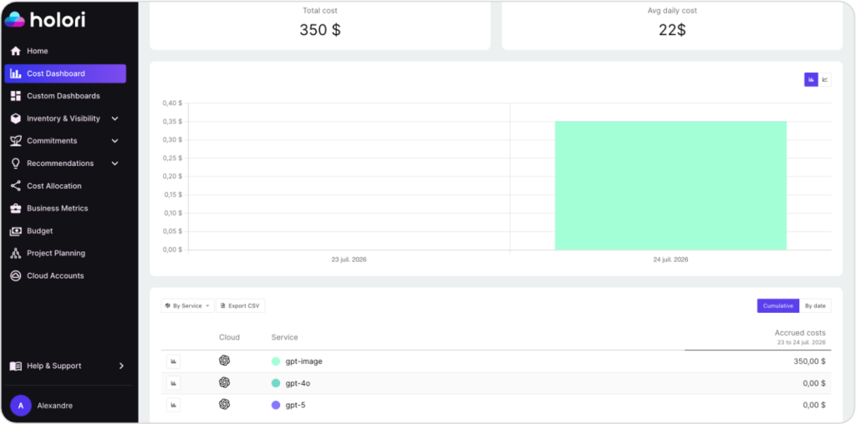Click the Inventory & Visibility cube icon
Image resolution: width=856 pixels, height=424 pixels.
click(16, 119)
